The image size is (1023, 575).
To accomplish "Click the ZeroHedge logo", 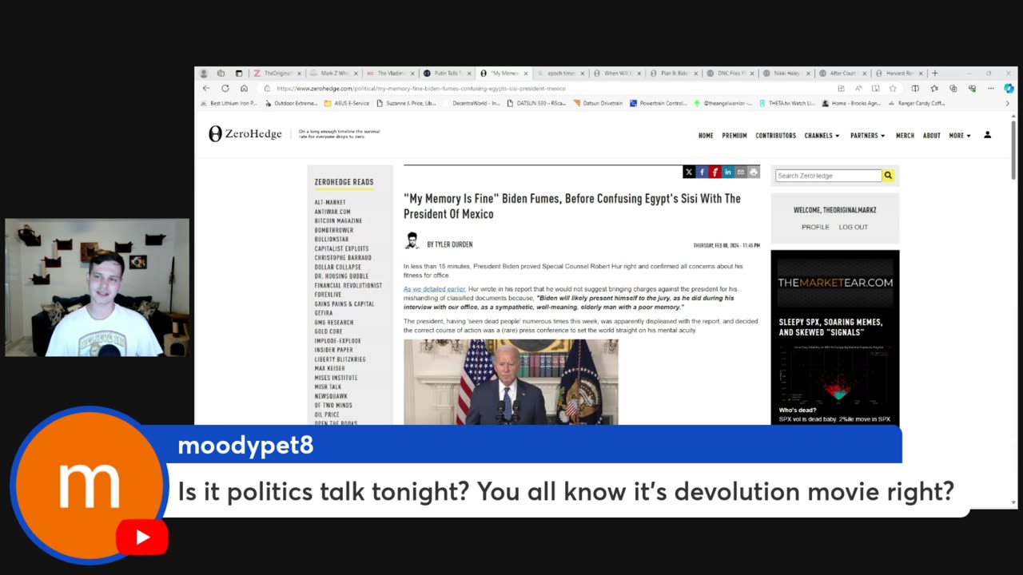I will (x=245, y=134).
